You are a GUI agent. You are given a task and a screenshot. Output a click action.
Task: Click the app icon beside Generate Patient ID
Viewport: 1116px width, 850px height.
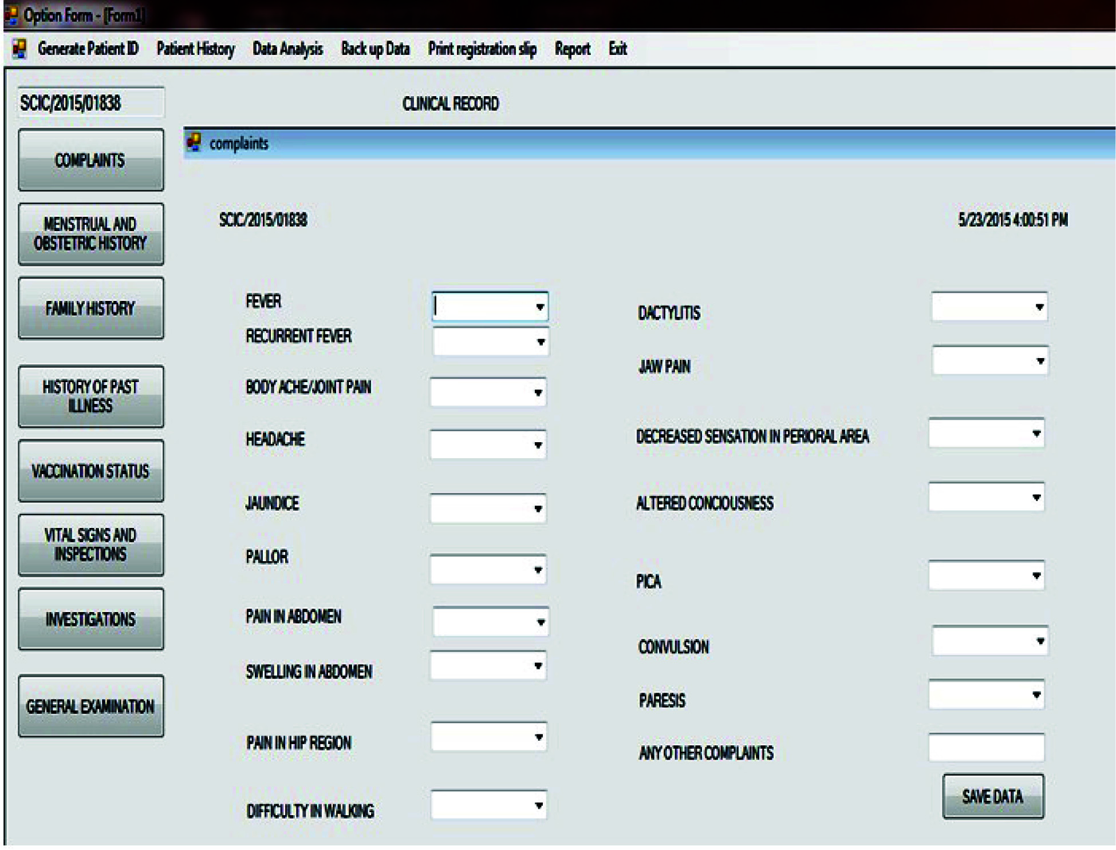tap(19, 49)
